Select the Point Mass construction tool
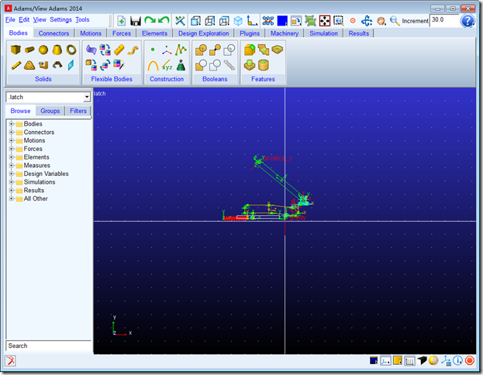 point(181,65)
